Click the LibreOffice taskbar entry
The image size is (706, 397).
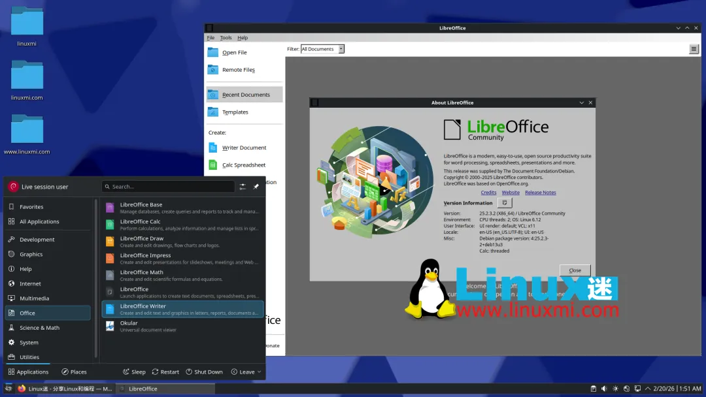165,389
